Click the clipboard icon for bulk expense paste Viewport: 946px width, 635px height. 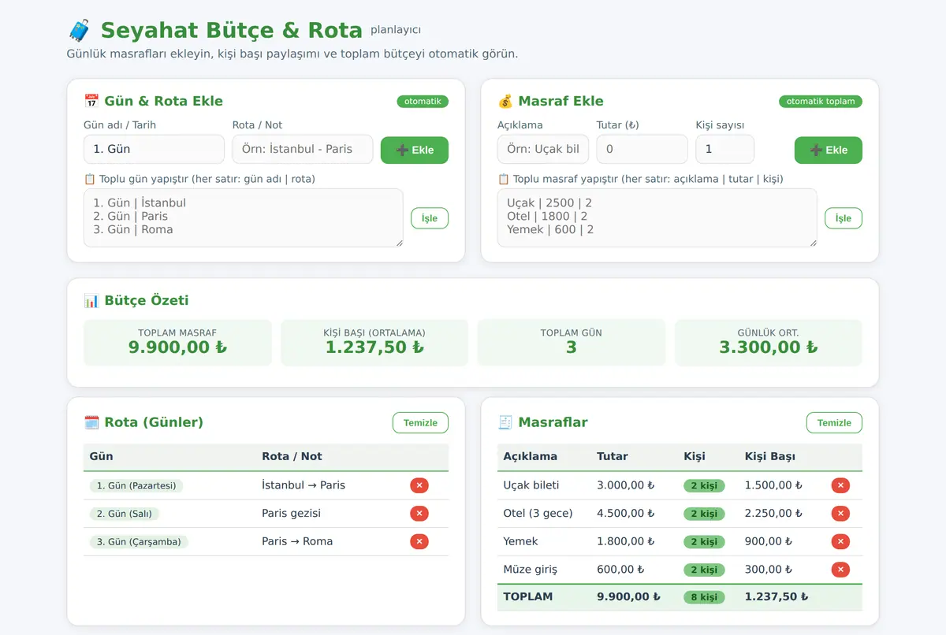(x=503, y=179)
